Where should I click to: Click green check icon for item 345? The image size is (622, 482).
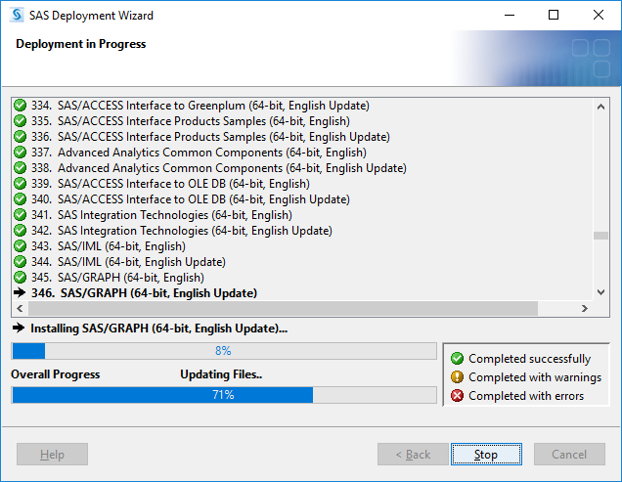(20, 278)
